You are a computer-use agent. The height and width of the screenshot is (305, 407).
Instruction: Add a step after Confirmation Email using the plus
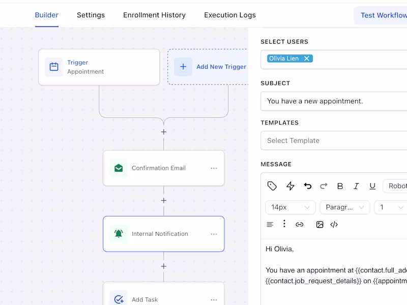click(163, 200)
